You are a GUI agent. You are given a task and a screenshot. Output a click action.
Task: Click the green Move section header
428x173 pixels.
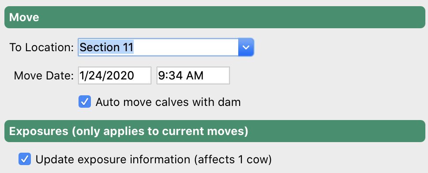point(215,17)
